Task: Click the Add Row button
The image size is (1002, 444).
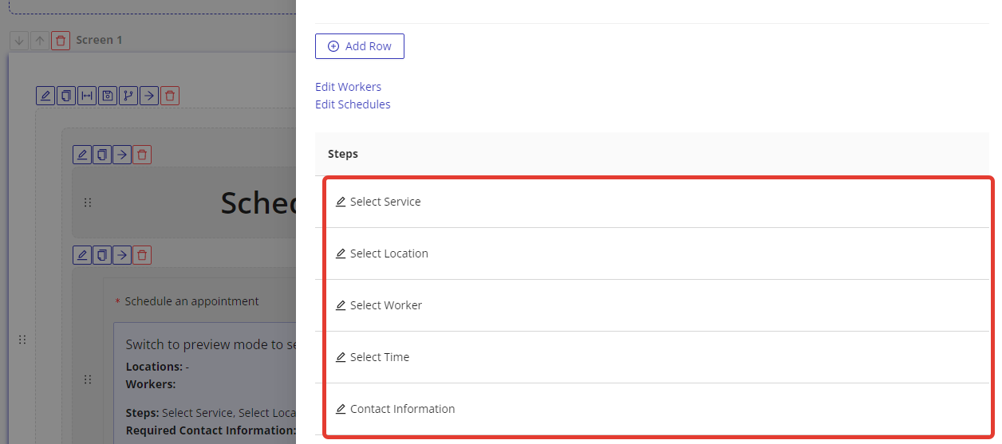Action: pyautogui.click(x=359, y=46)
